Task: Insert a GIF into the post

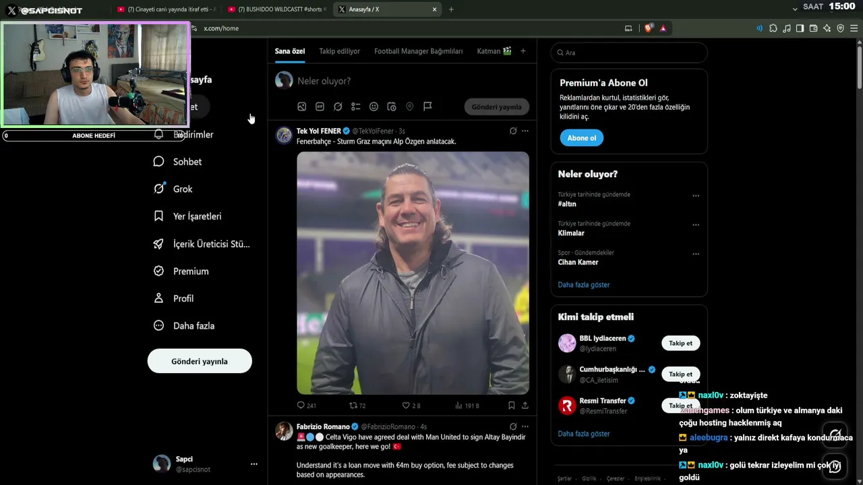Action: tap(320, 106)
